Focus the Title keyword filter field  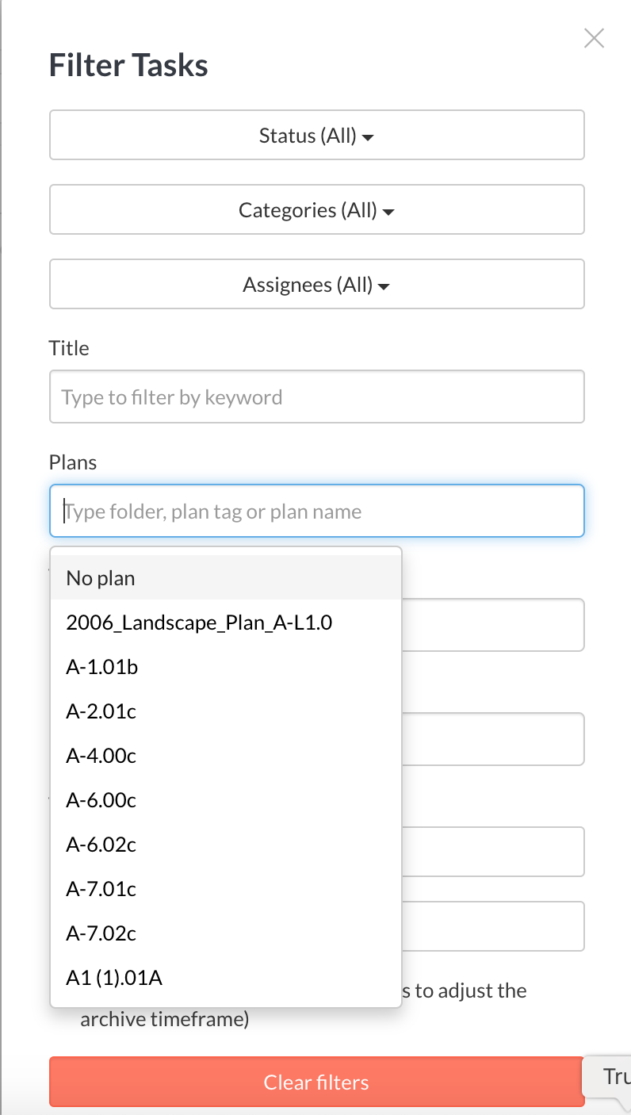[317, 397]
